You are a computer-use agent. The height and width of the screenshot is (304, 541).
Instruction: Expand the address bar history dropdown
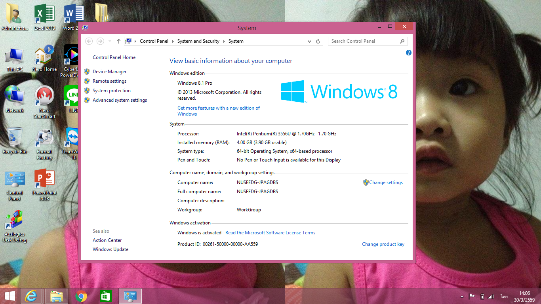(309, 41)
